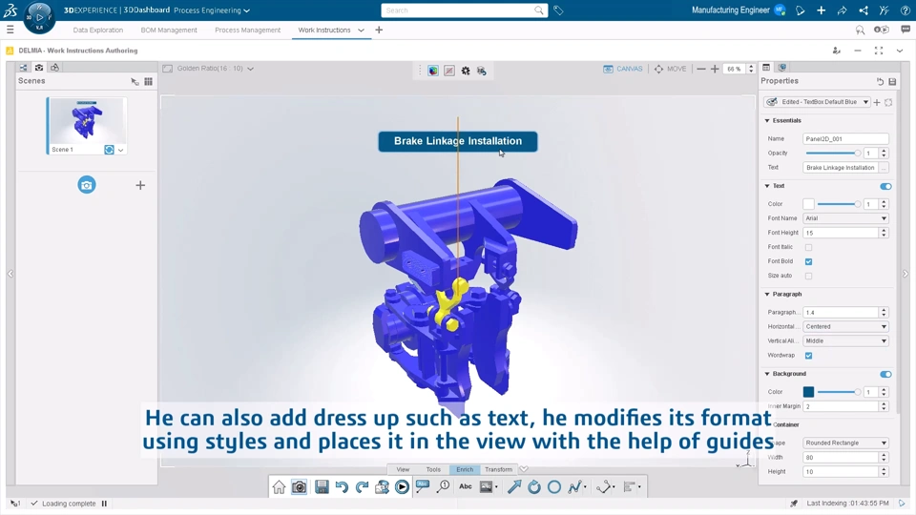The image size is (916, 515).
Task: Open the 3DEXPERIENCE compass
Action: coord(39,17)
